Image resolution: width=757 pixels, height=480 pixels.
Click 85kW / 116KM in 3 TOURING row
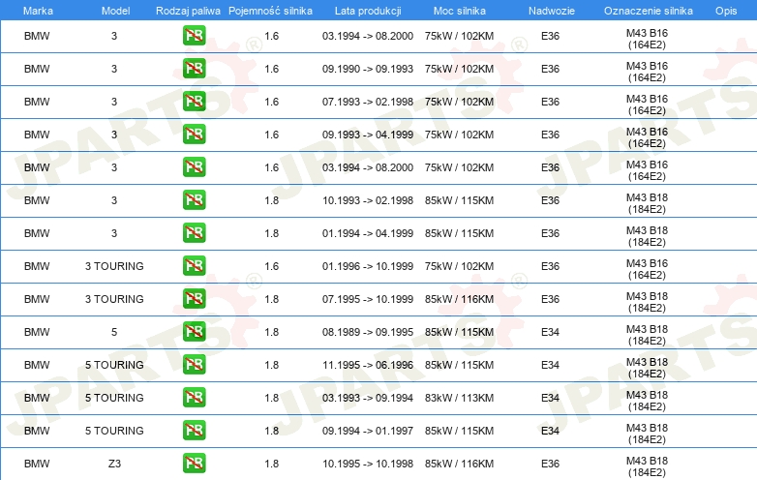(x=459, y=299)
